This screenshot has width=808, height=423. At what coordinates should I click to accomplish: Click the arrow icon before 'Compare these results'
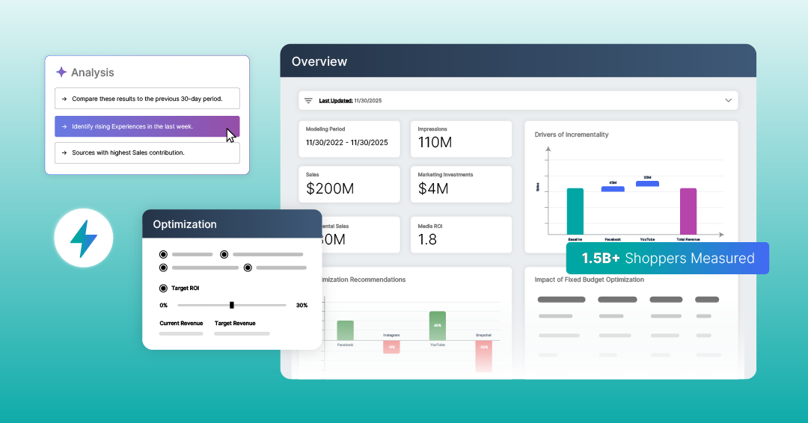pyautogui.click(x=64, y=99)
